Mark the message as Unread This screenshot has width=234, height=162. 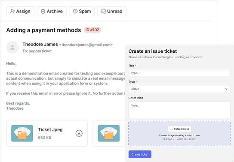point(112,11)
